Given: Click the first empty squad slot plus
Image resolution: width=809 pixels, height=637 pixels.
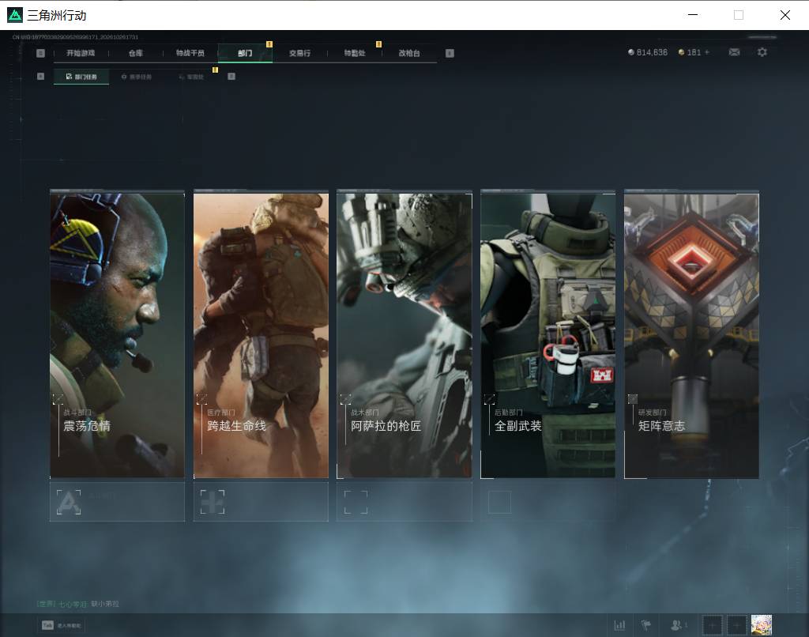Looking at the screenshot, I should click(x=712, y=625).
